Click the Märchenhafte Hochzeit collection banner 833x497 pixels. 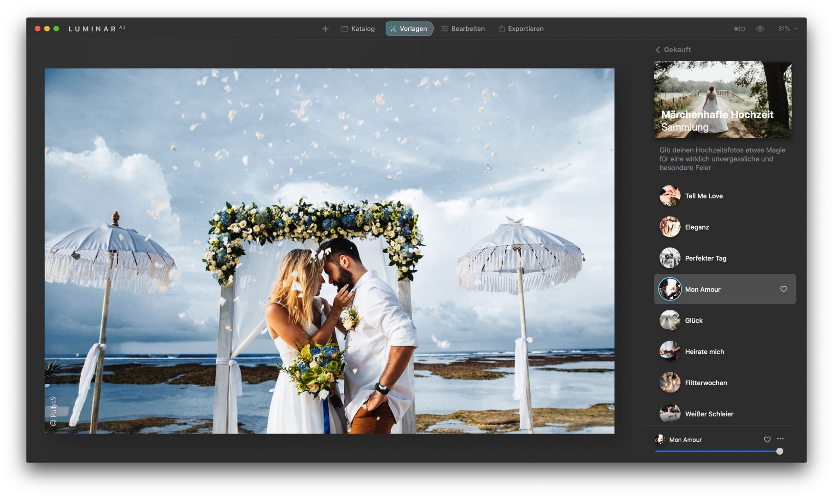(723, 99)
